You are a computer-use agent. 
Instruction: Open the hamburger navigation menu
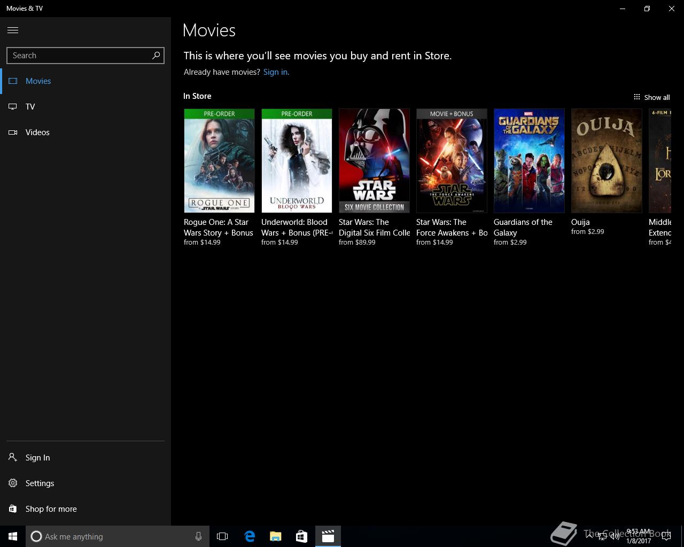pos(13,30)
